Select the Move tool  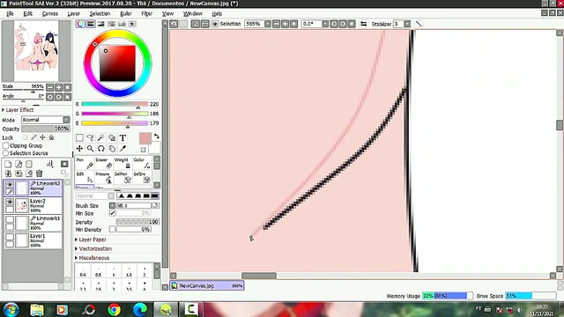pos(79,149)
